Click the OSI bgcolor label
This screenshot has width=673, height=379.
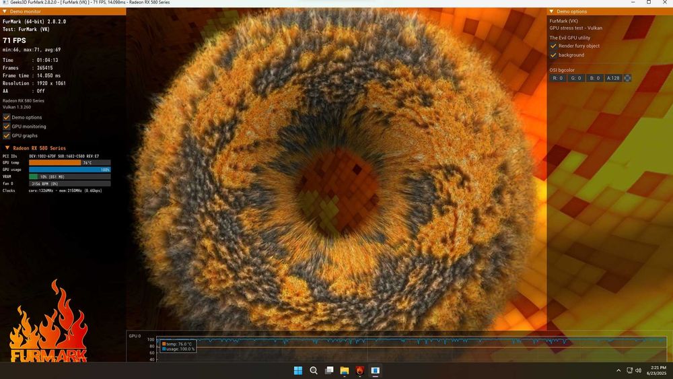(562, 70)
